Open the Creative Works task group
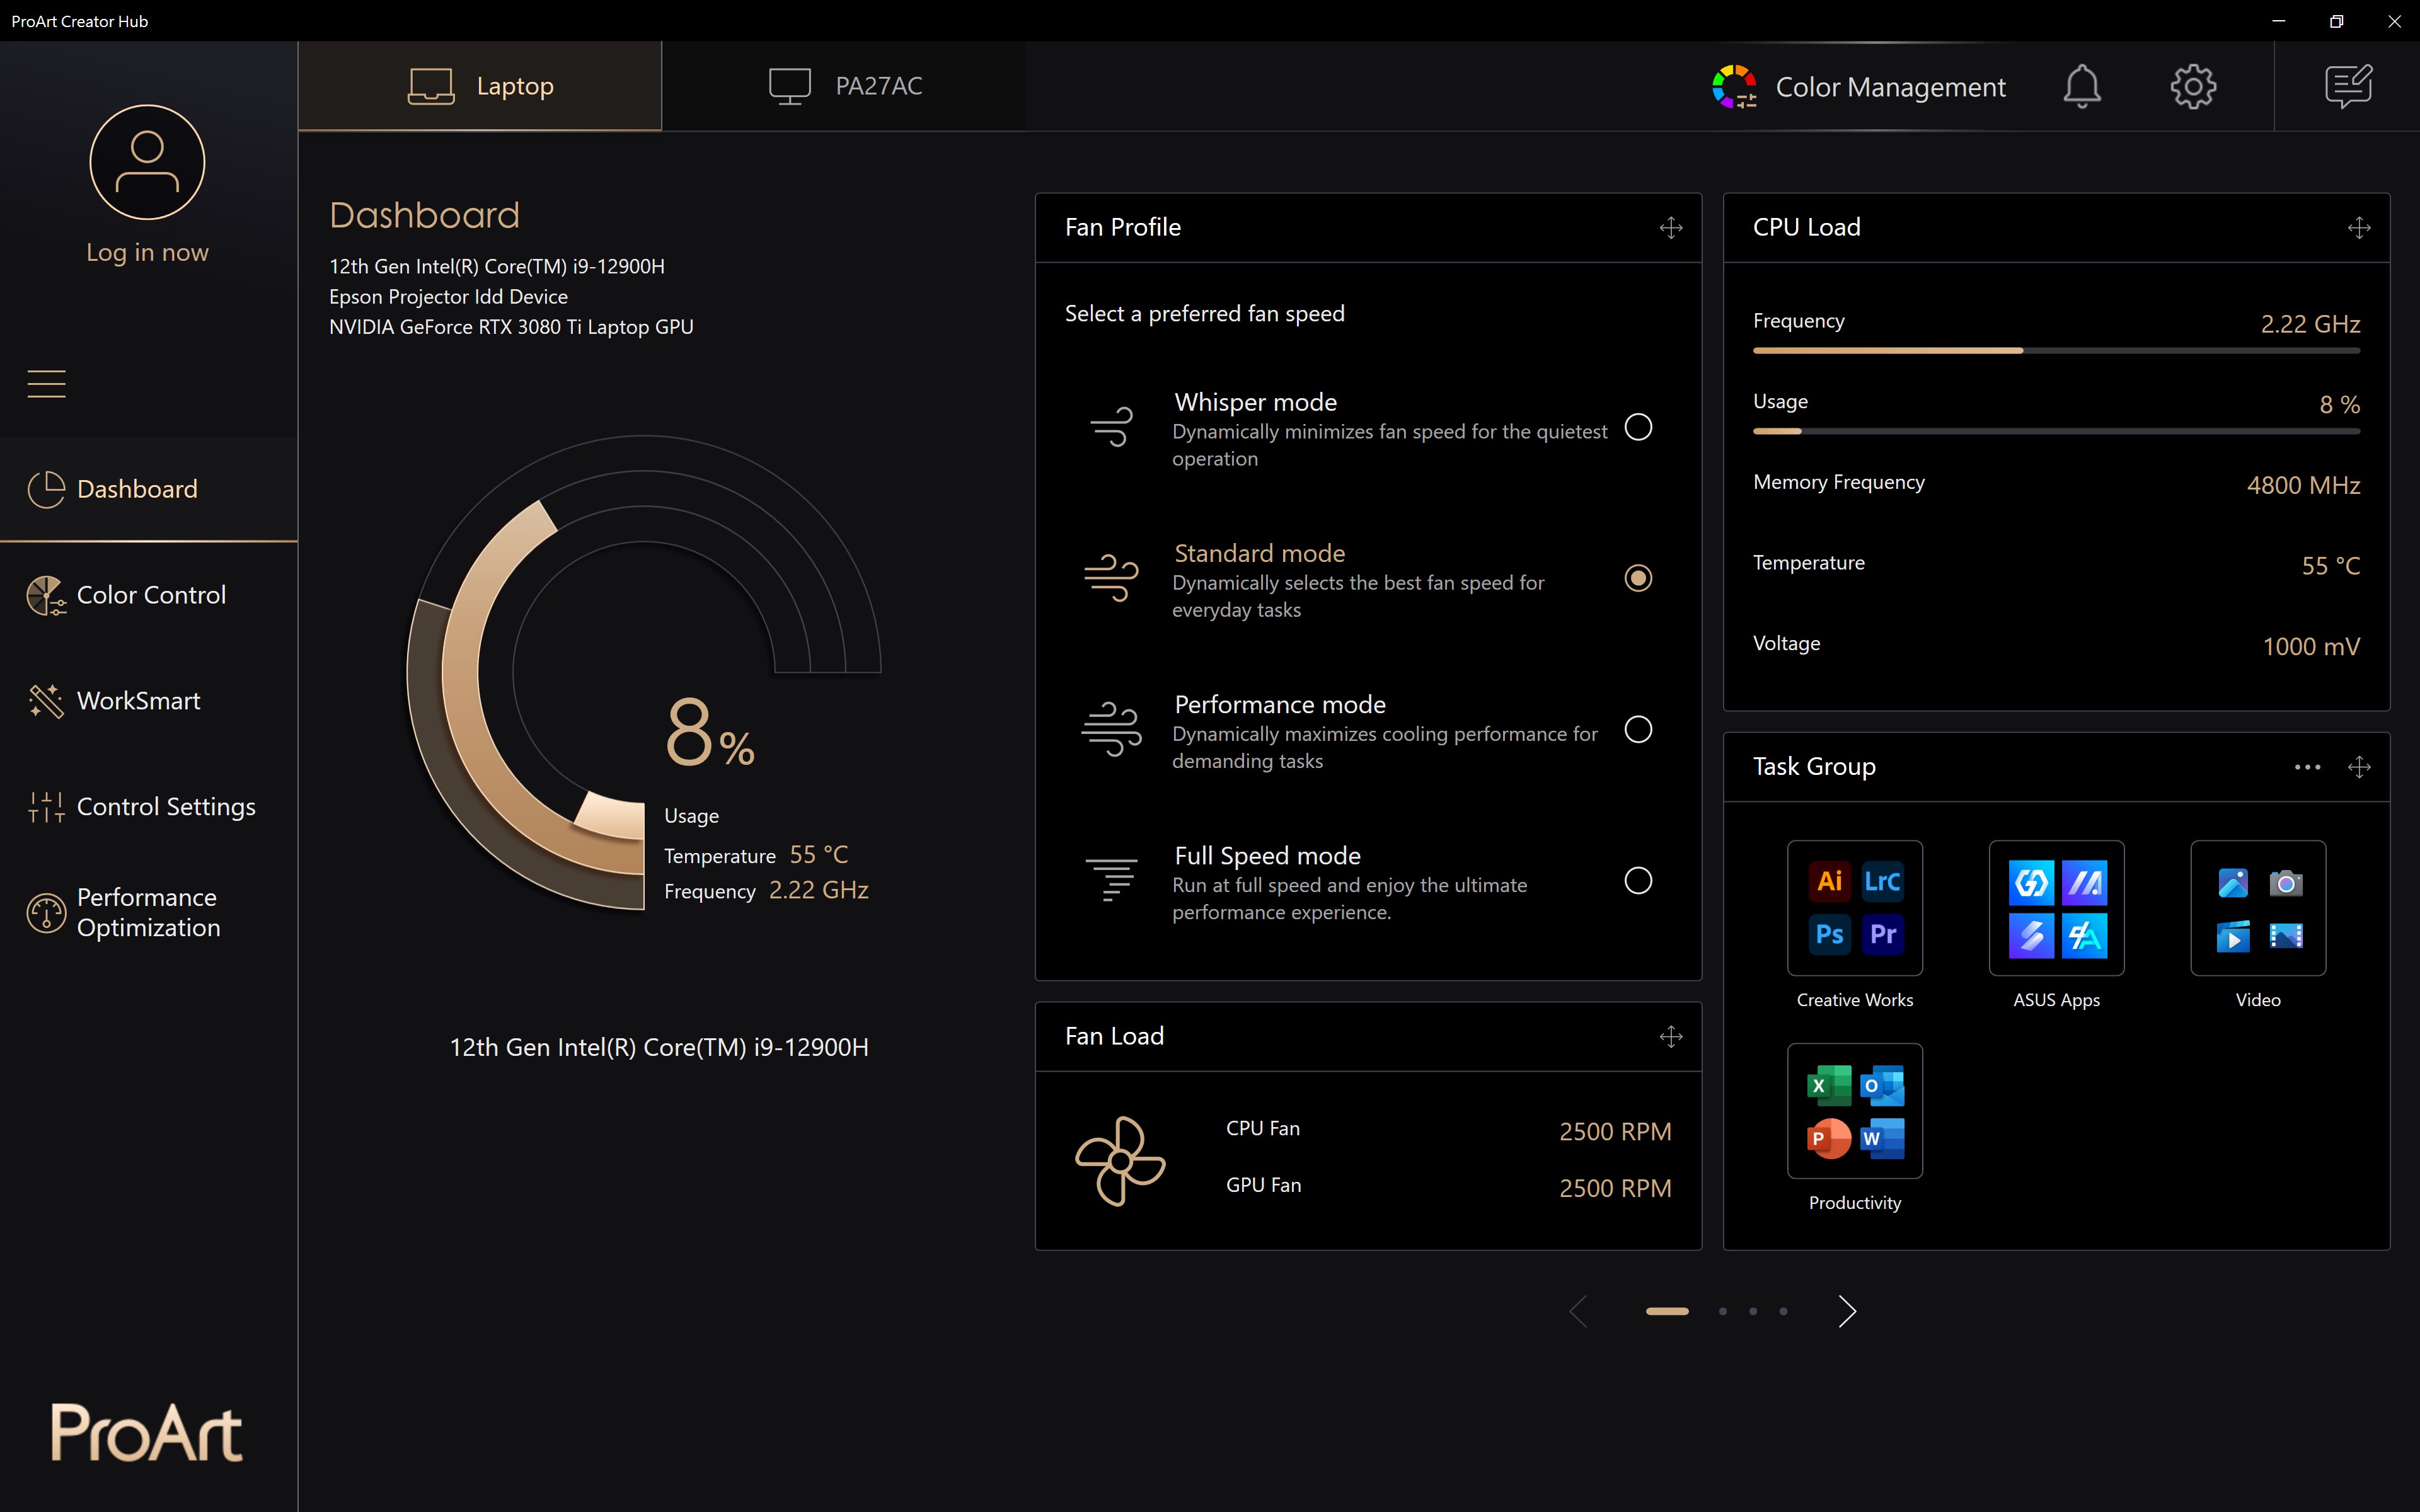This screenshot has width=2420, height=1512. click(1854, 908)
